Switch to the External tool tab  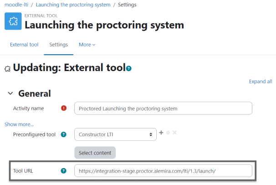[24, 45]
